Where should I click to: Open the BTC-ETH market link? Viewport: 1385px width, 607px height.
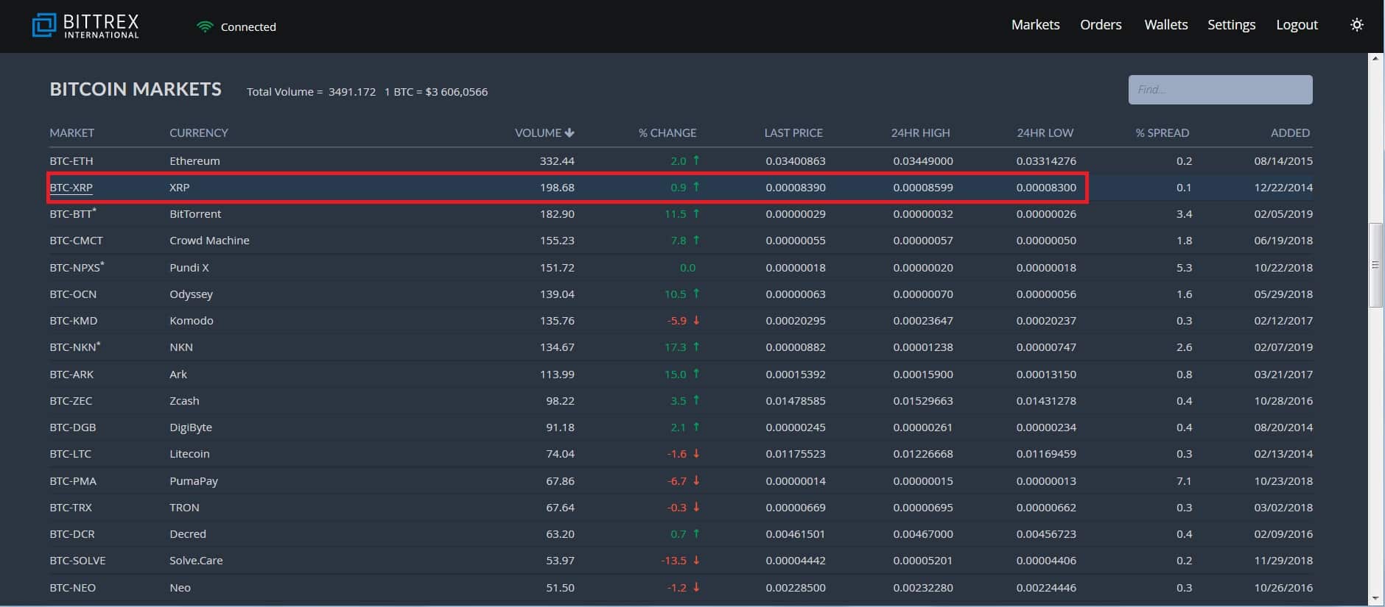click(71, 161)
